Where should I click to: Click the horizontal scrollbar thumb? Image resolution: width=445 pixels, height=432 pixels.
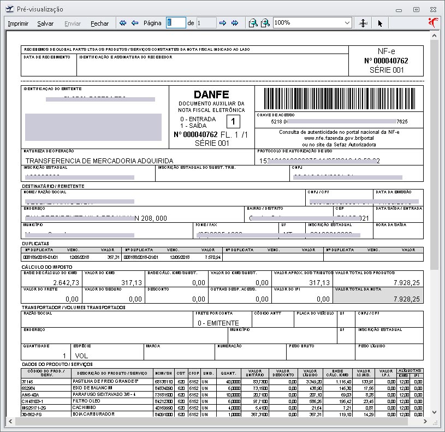[211, 421]
